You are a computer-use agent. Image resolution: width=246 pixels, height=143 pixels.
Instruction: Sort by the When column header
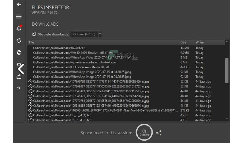(x=209, y=42)
